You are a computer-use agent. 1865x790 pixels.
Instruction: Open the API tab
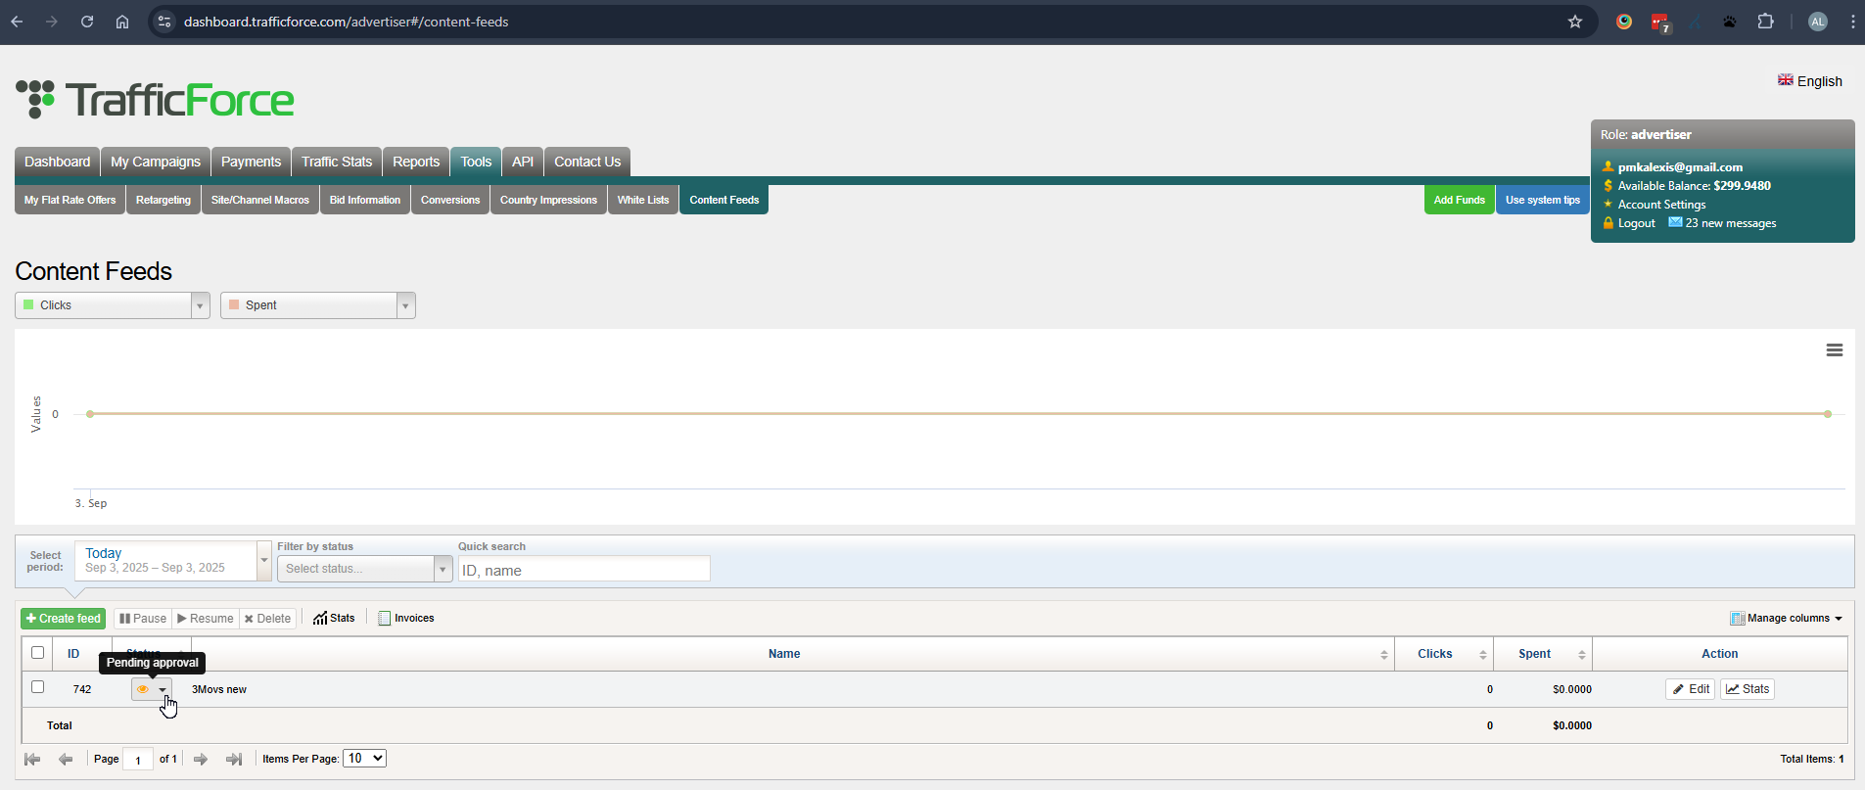523,162
